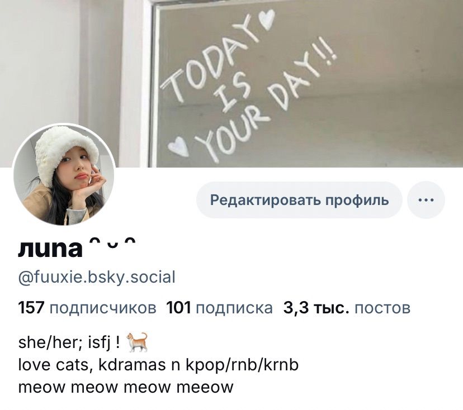Click the heart drawn beside TODAY
Screen dimensions: 463x410
[x=267, y=19]
